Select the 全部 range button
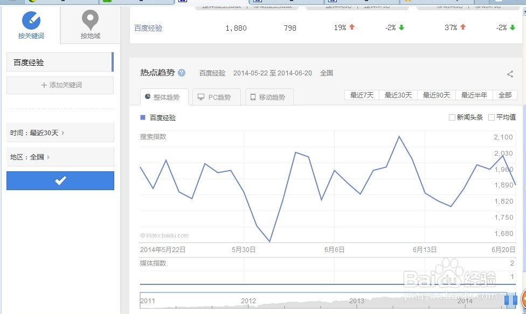Image resolution: width=526 pixels, height=314 pixels. point(505,95)
